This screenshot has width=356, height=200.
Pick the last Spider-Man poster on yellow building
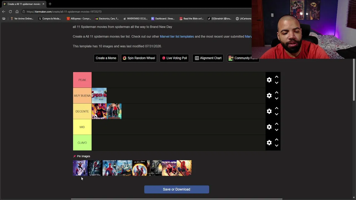184,168
